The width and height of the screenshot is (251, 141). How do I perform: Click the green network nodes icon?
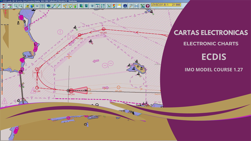tap(142, 6)
